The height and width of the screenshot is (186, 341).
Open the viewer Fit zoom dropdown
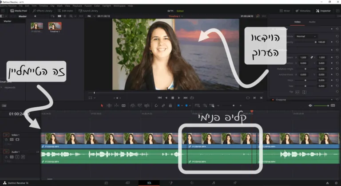coord(91,16)
